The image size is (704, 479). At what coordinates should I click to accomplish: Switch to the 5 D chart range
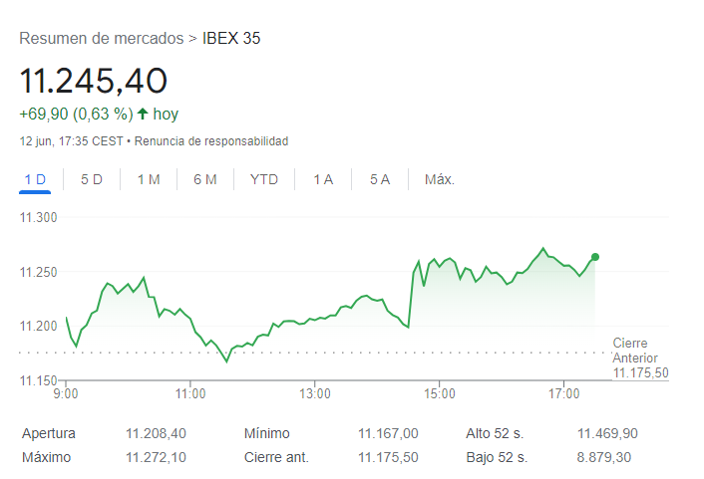click(x=92, y=180)
